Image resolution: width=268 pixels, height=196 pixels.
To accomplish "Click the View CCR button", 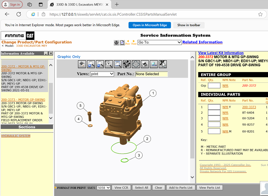I will [121, 187].
